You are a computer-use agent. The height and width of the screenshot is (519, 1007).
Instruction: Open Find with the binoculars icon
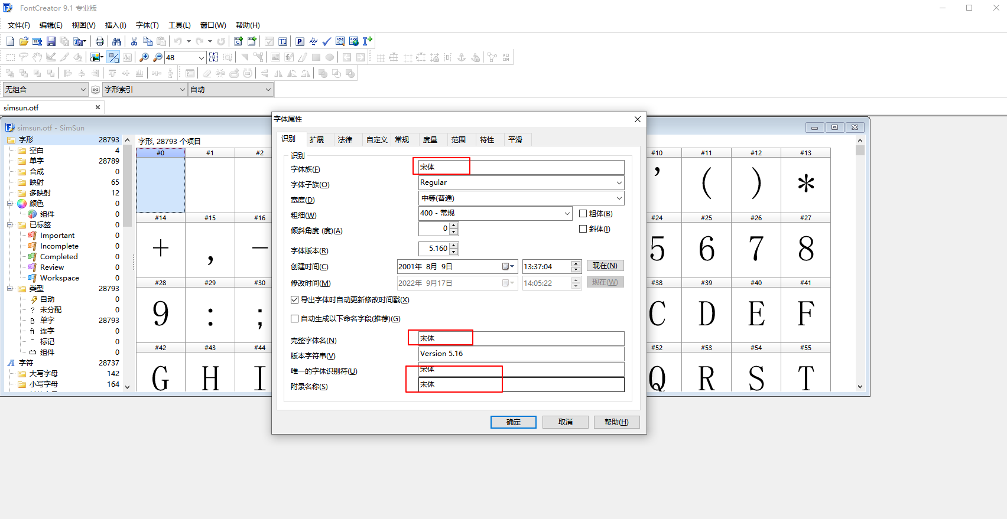click(x=117, y=41)
